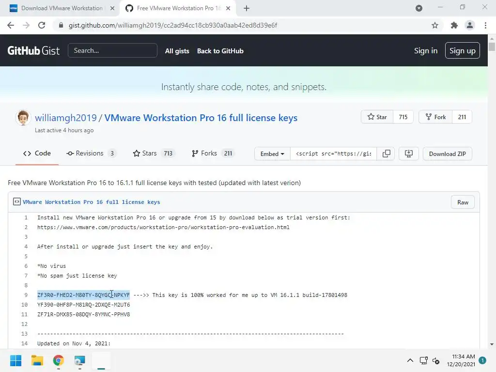This screenshot has width=496, height=372.
Task: Close the Free VMware Workstation Pro tab
Action: [x=228, y=9]
